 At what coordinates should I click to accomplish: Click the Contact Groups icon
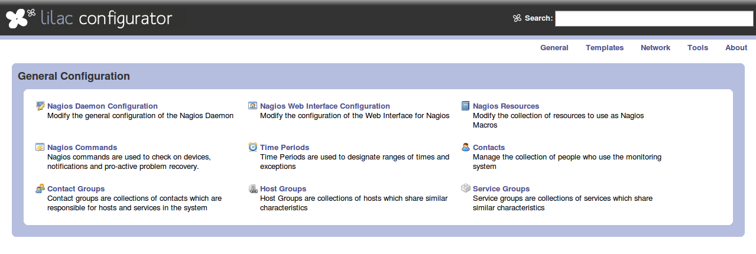40,188
